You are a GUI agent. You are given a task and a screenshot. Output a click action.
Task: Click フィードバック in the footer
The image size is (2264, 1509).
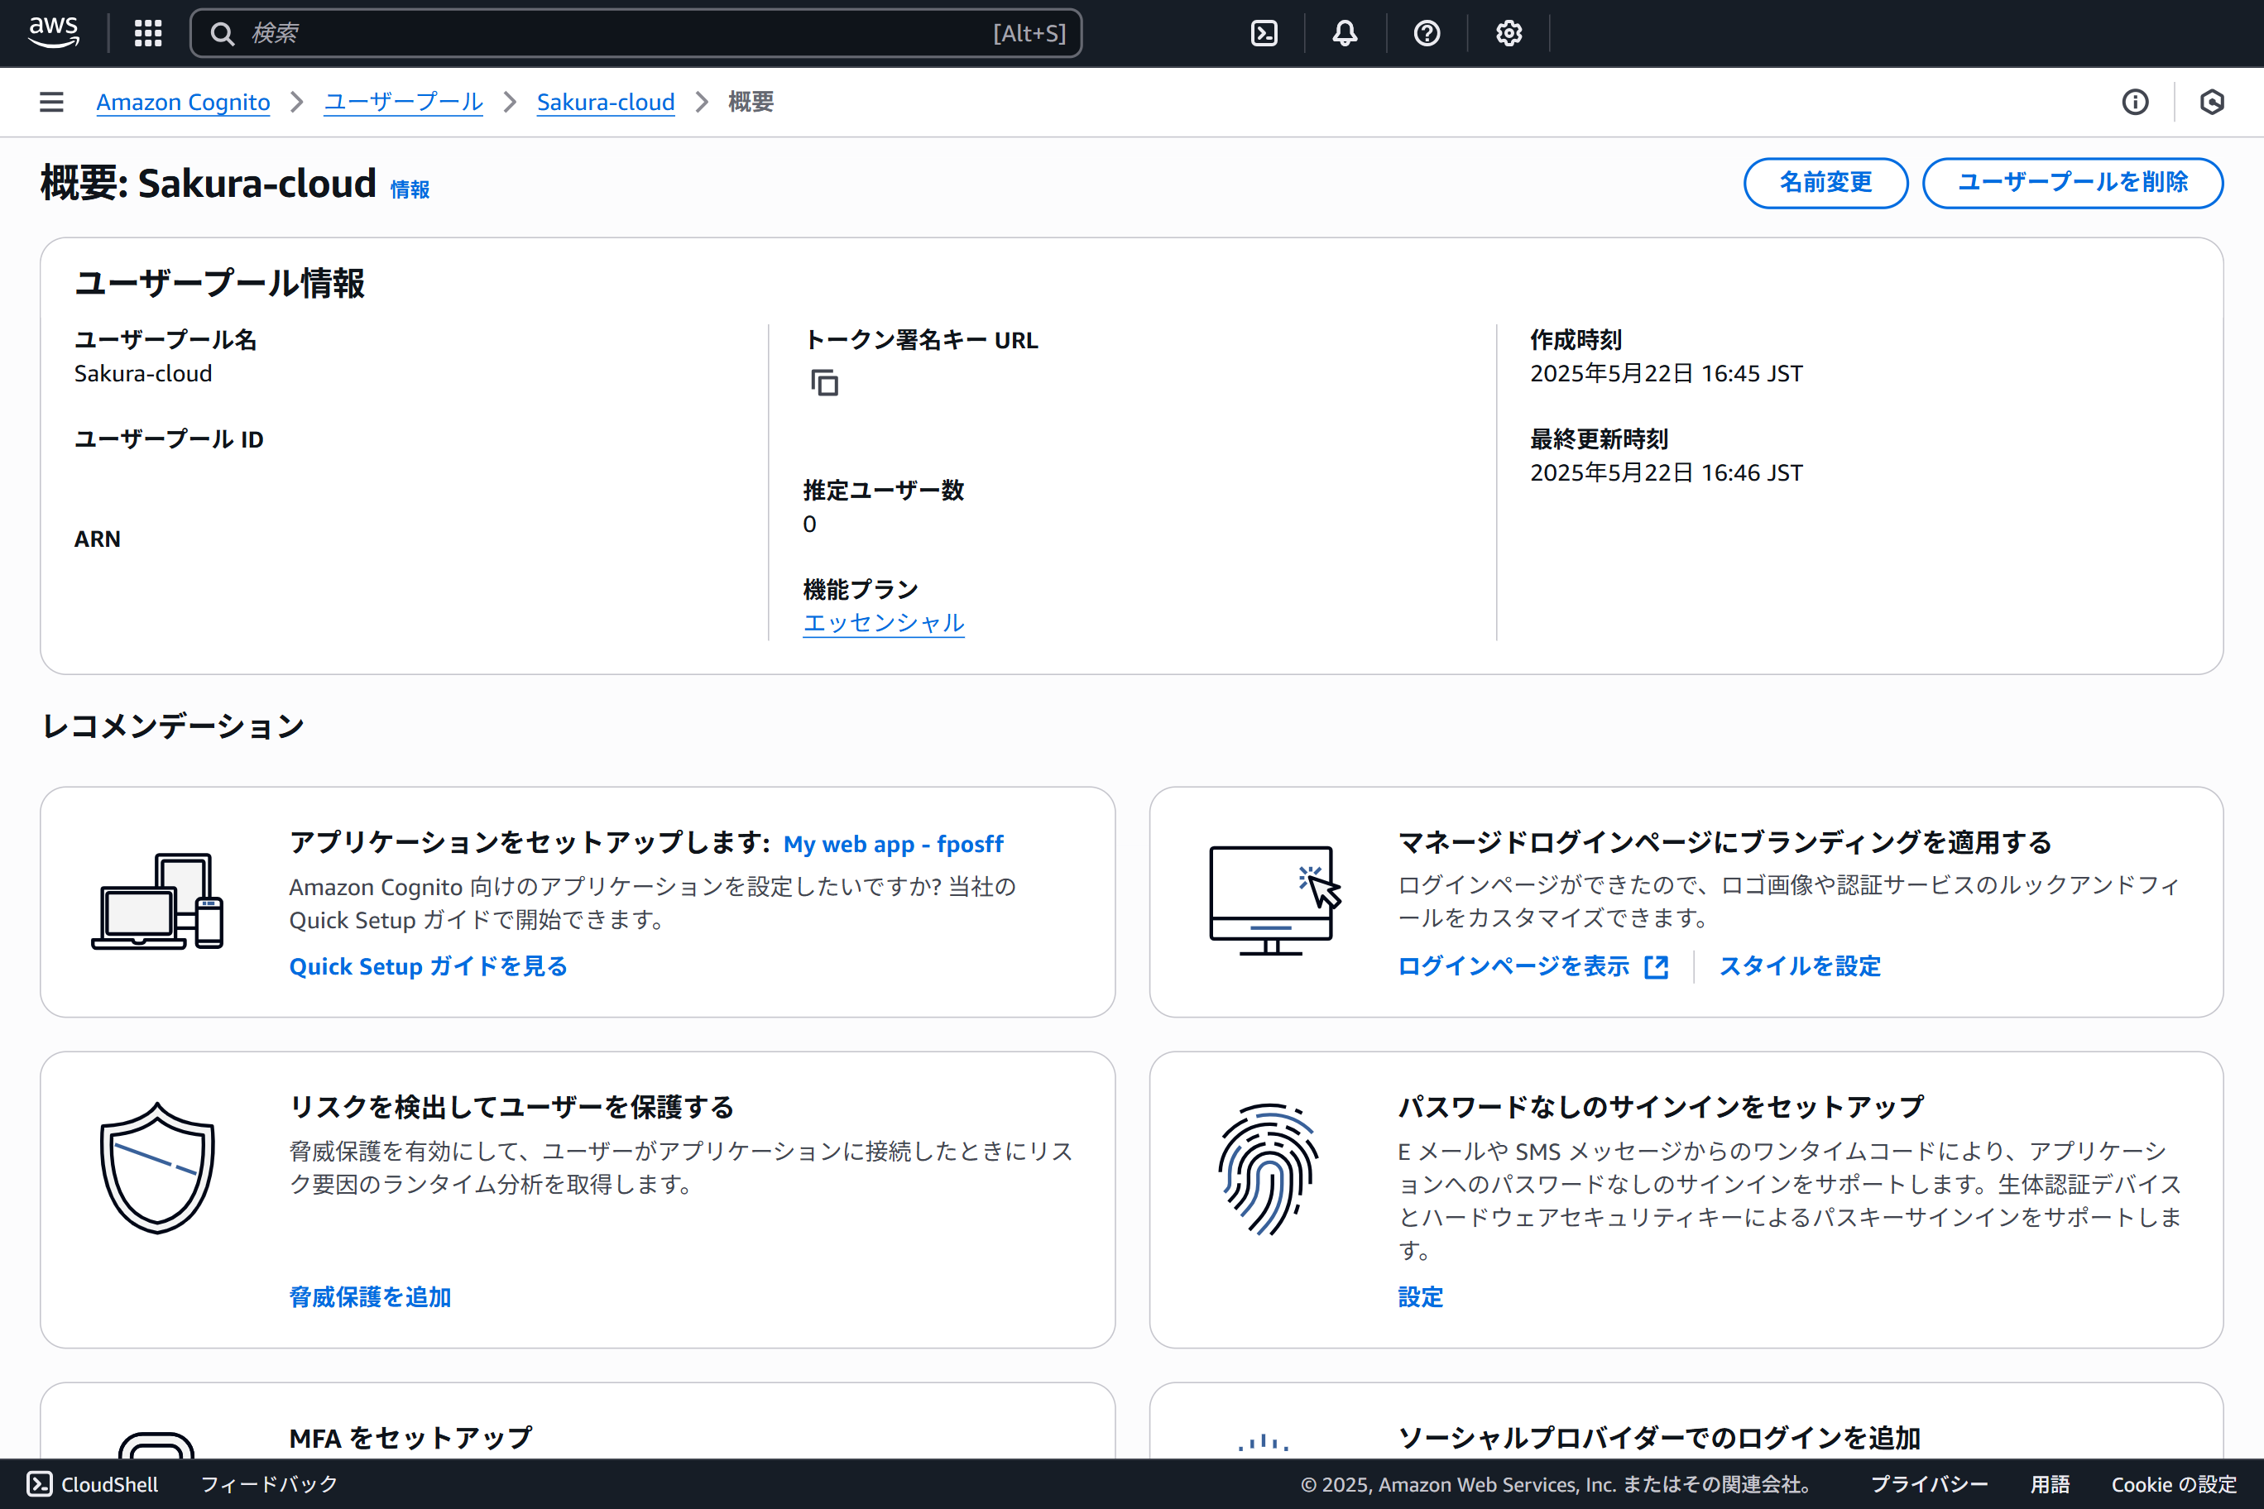coord(269,1484)
